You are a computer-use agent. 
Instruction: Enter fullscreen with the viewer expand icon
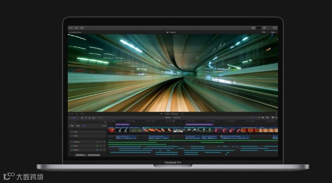[276, 114]
